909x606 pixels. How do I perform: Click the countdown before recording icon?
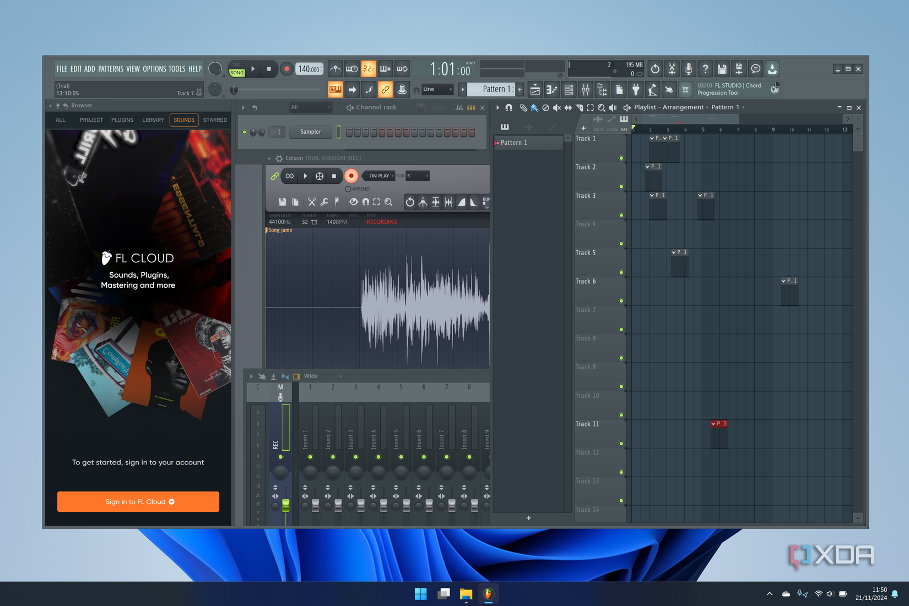coord(369,69)
